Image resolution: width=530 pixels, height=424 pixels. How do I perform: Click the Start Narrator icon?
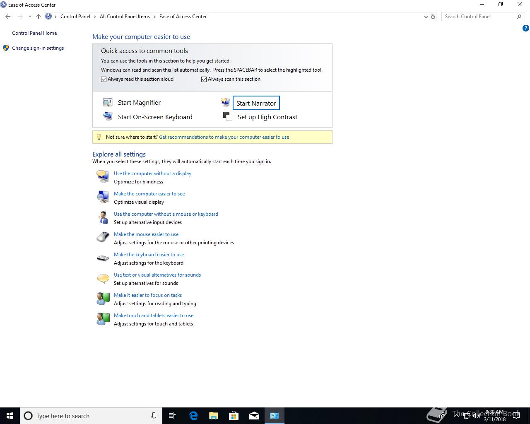(225, 102)
